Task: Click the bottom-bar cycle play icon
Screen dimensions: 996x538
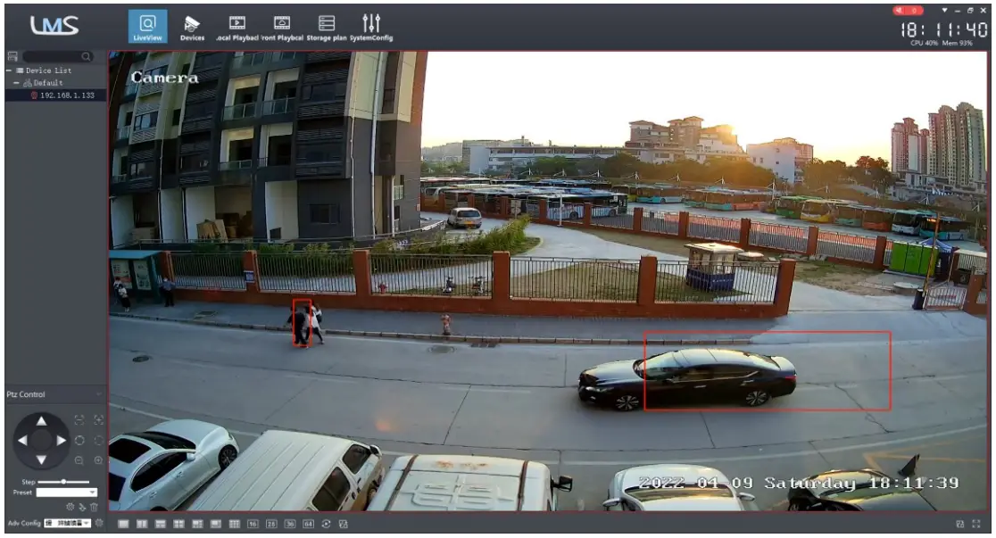Action: pos(326,524)
